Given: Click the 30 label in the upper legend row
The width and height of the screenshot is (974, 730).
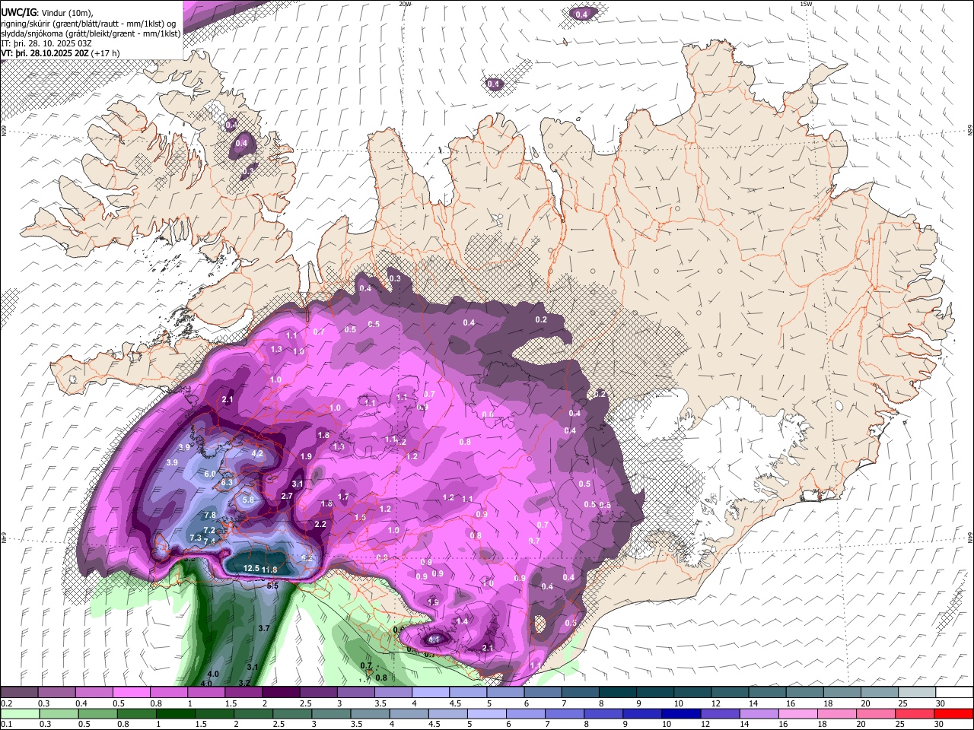Looking at the screenshot, I should [x=941, y=703].
